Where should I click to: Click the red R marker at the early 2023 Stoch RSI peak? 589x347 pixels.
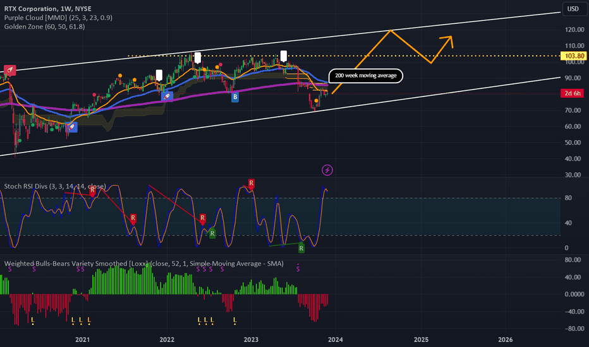(252, 184)
